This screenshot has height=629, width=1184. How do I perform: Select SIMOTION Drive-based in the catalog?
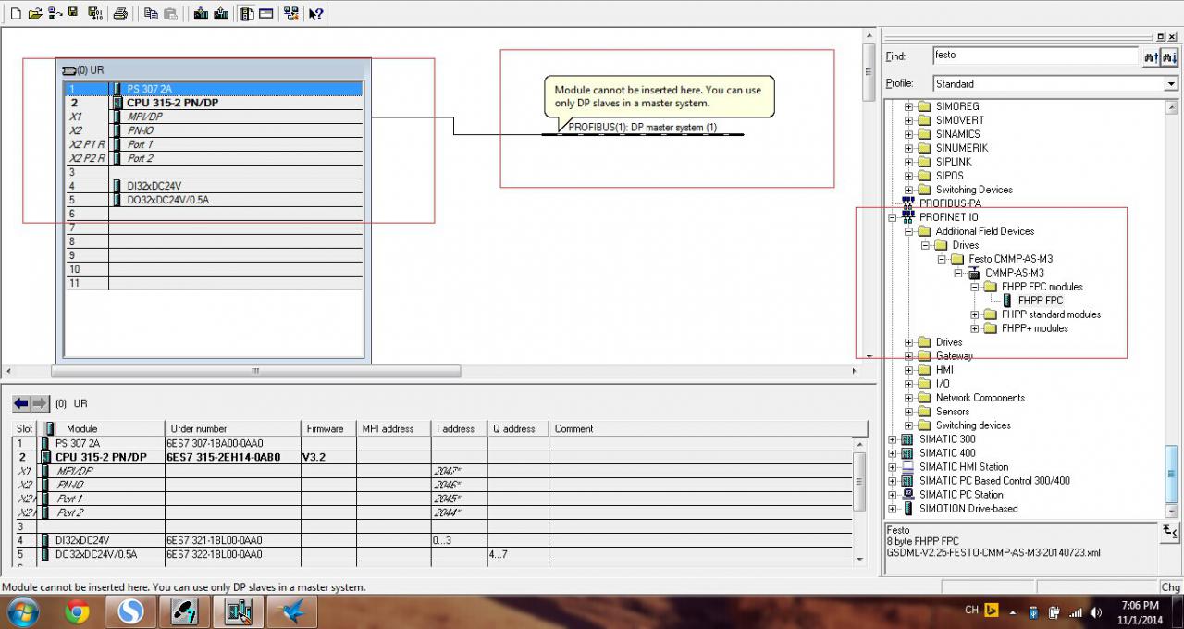click(x=968, y=509)
